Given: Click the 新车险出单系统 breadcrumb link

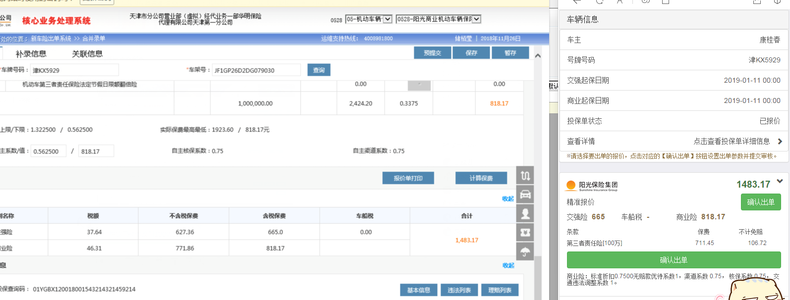Looking at the screenshot, I should pyautogui.click(x=51, y=39).
